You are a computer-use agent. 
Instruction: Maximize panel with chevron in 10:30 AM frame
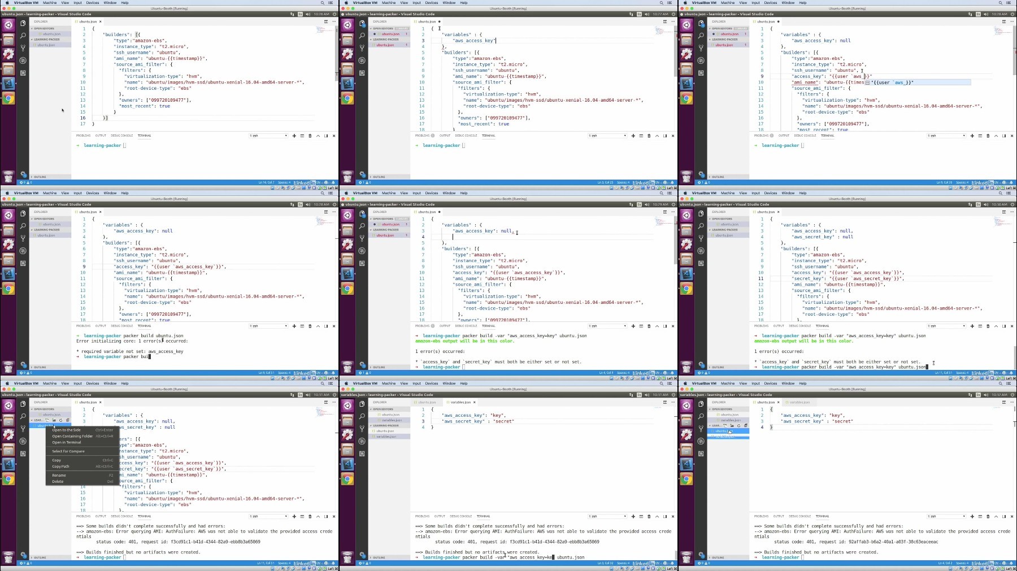point(996,326)
